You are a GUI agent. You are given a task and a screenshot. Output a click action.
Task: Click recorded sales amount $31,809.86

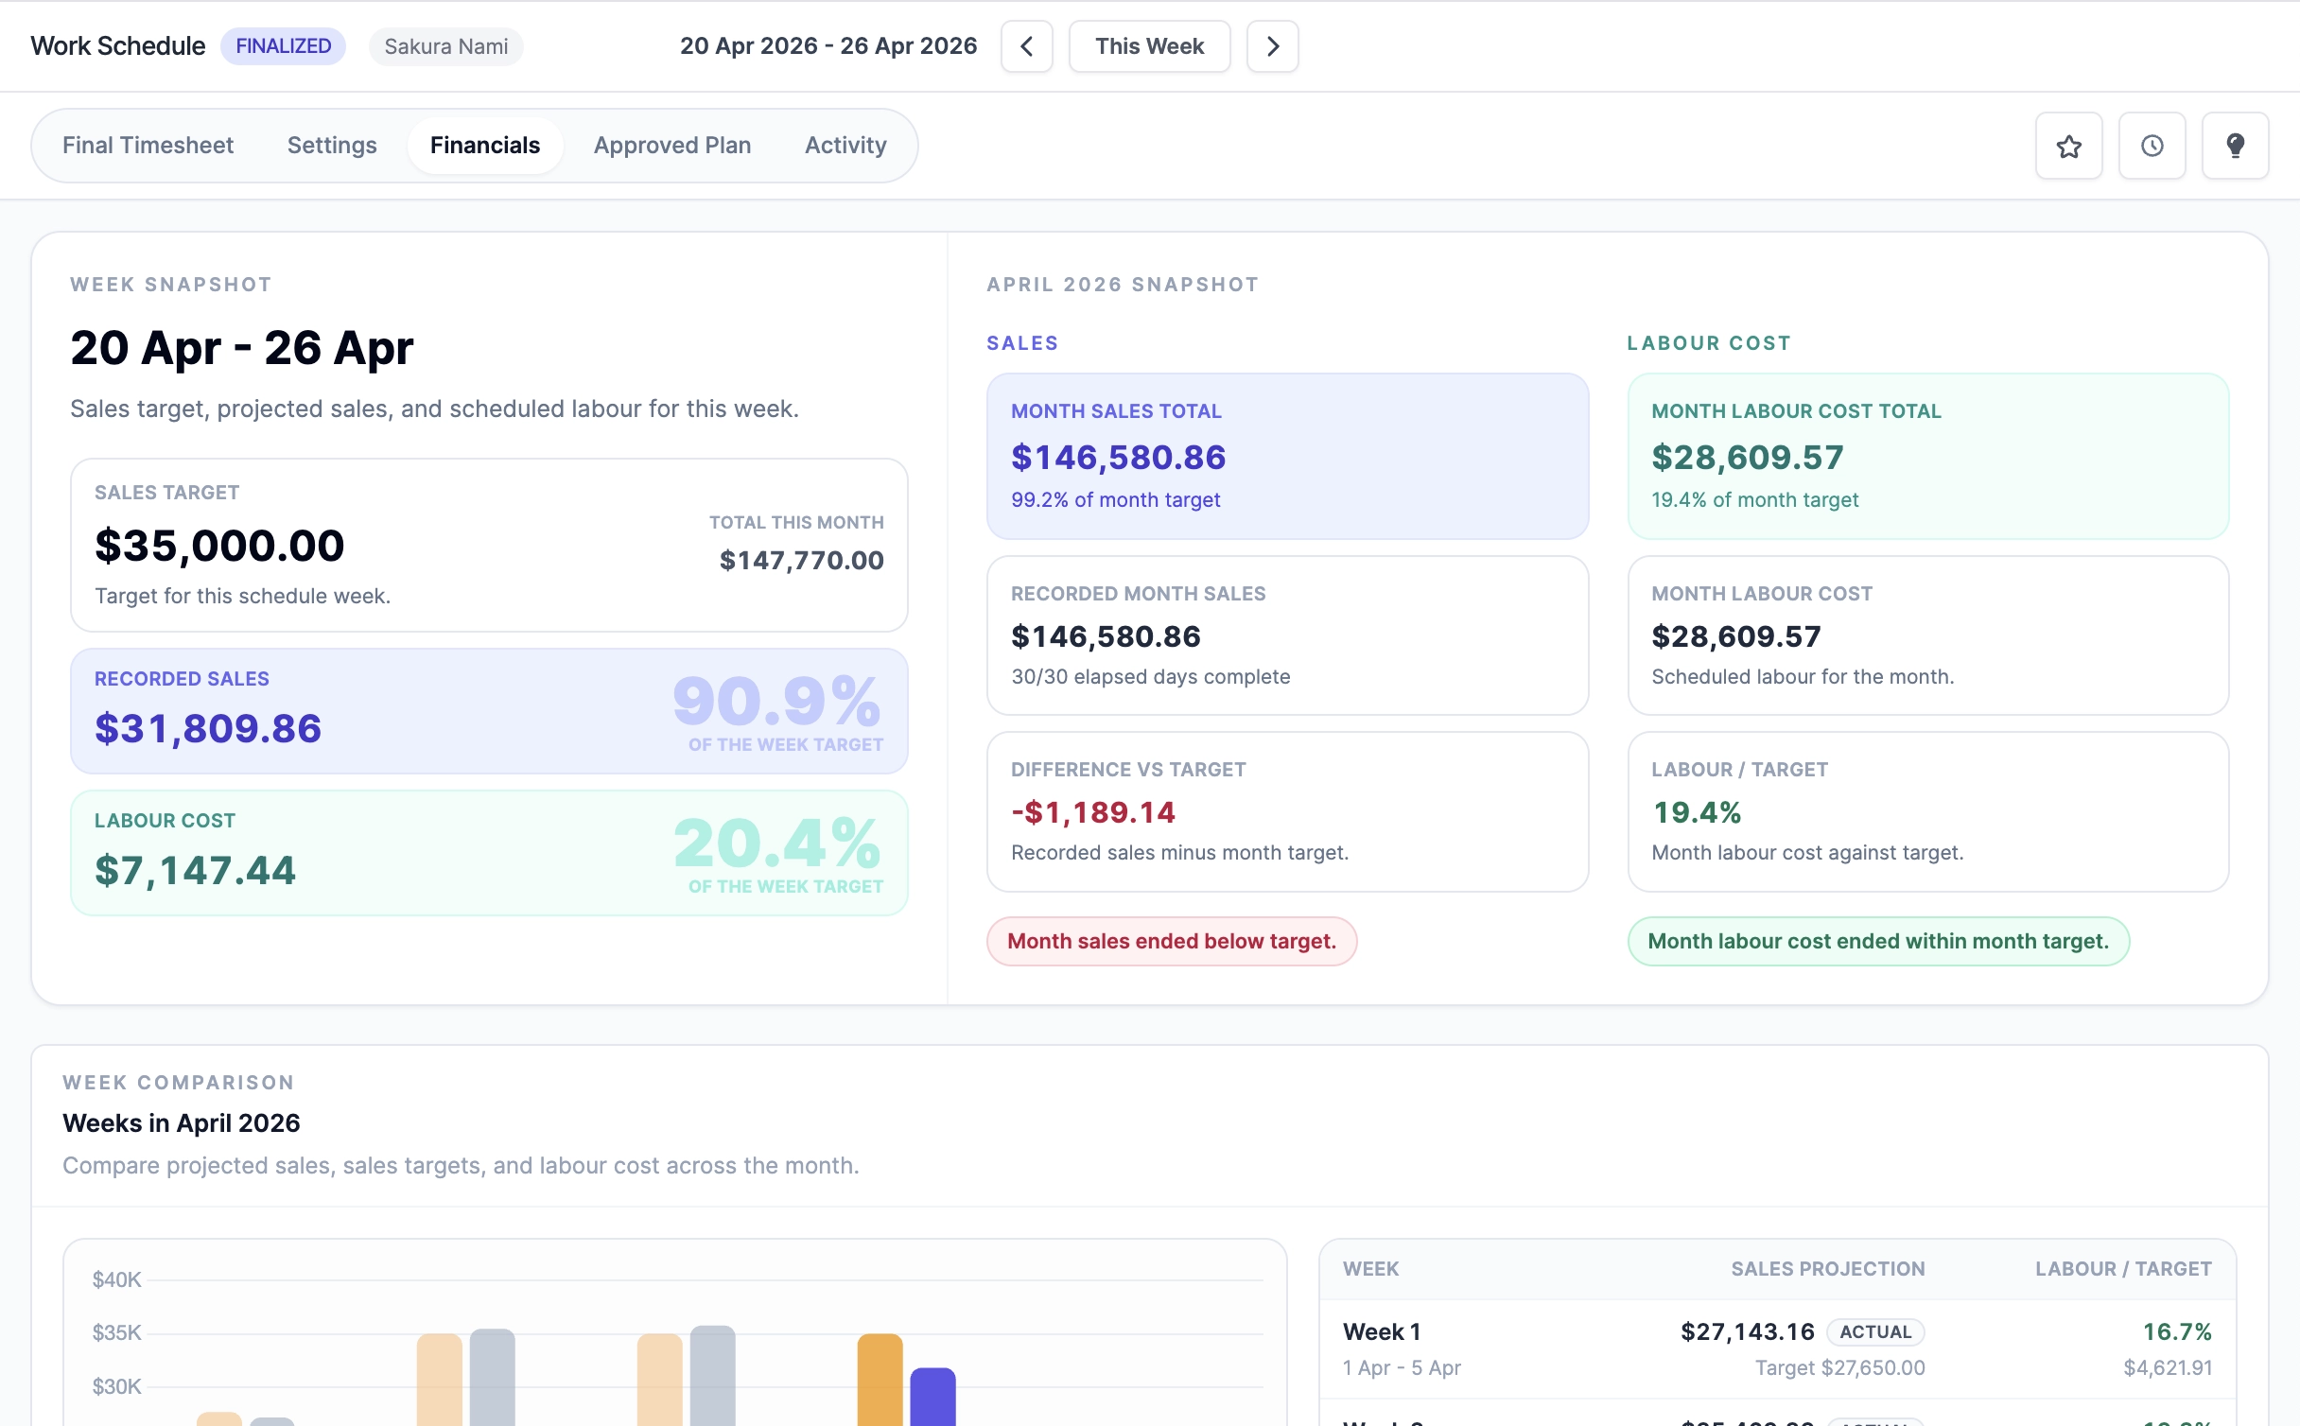pyautogui.click(x=208, y=729)
